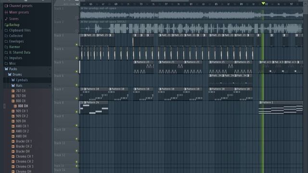Select Chromo CH 1 in the browser

(25, 157)
